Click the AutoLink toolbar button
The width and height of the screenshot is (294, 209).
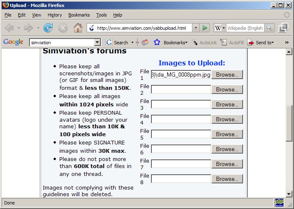click(x=204, y=42)
